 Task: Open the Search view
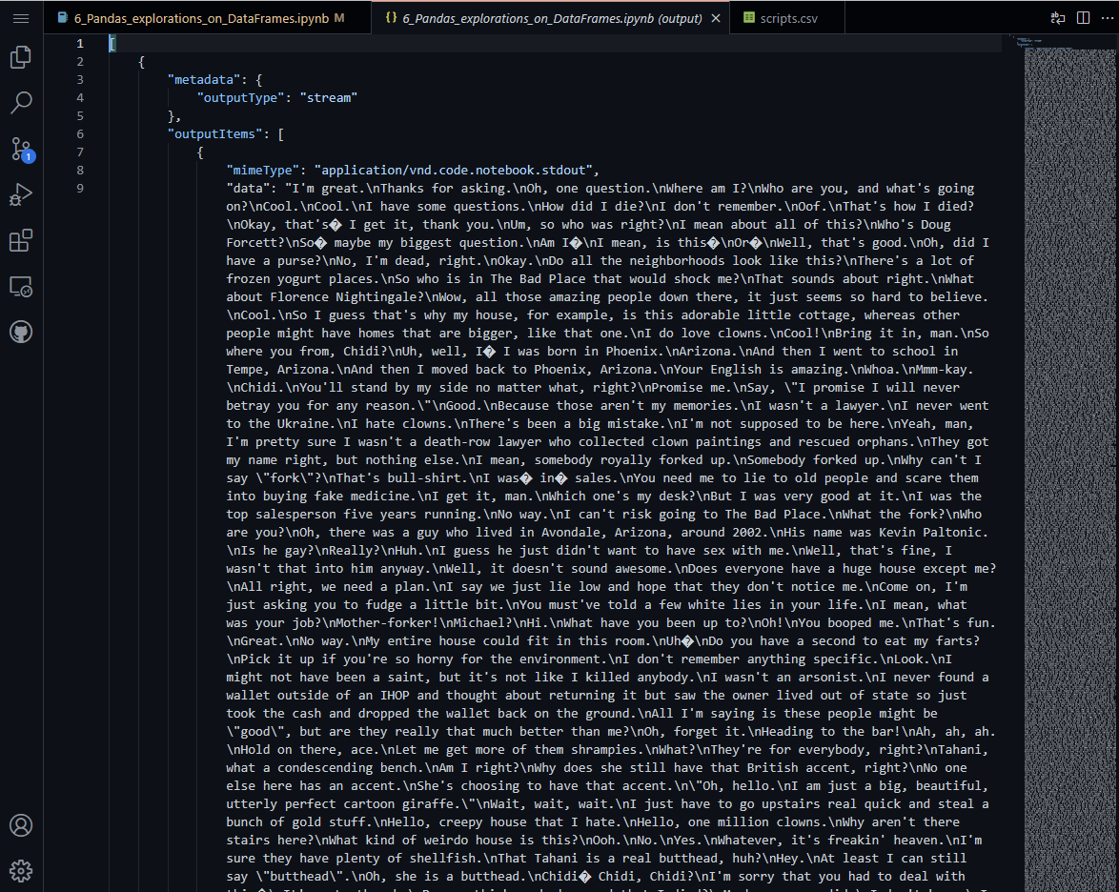click(21, 103)
